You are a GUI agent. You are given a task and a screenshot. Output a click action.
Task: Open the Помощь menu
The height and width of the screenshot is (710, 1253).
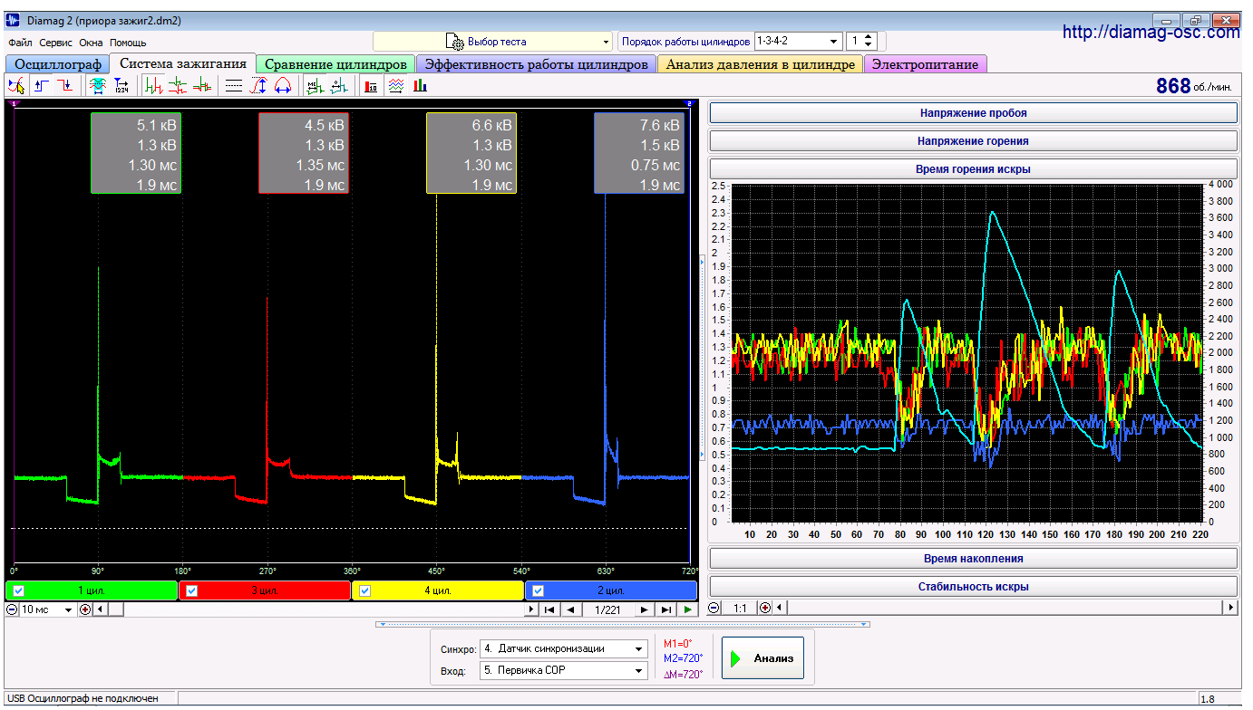pos(128,43)
